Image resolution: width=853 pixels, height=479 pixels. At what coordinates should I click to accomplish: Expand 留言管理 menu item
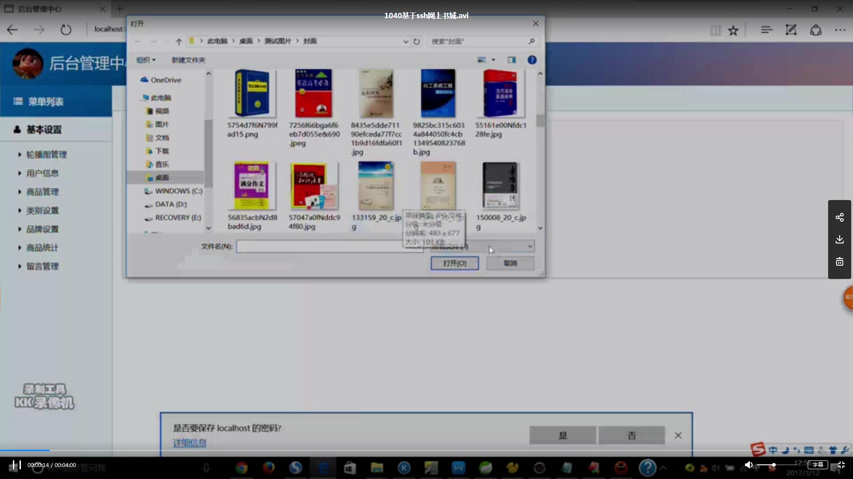(42, 266)
